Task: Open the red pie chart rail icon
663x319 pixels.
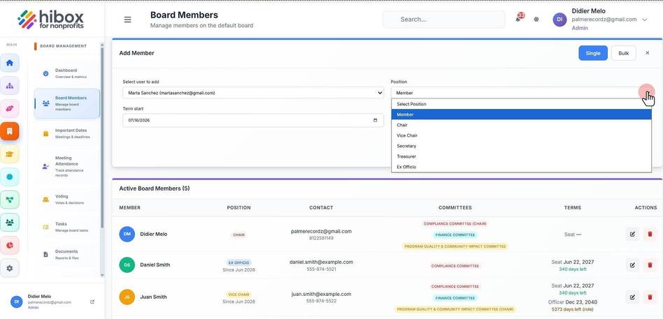Action: click(10, 245)
